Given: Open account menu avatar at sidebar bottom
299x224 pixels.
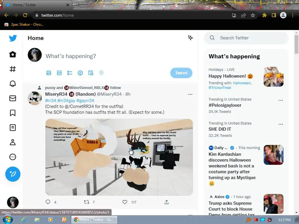Looking at the screenshot, I should point(13,202).
